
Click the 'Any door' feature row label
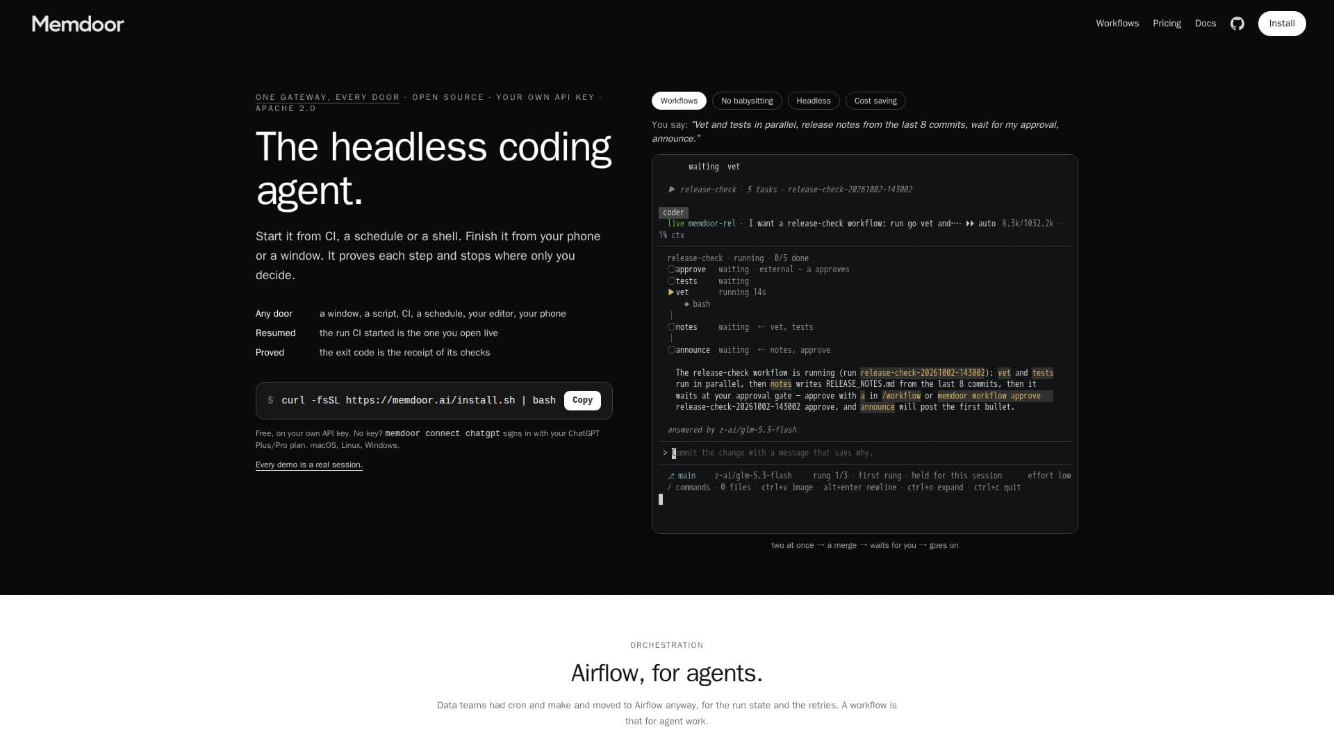274,314
